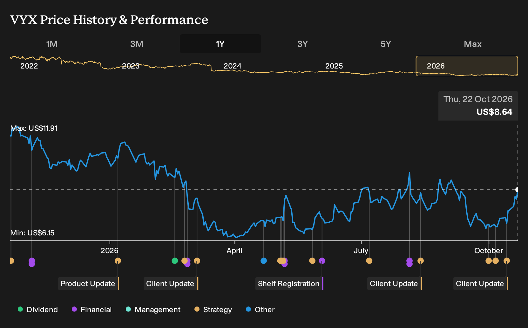528x328 pixels.
Task: Click the orange event marker above Product Update
Action: tap(118, 261)
